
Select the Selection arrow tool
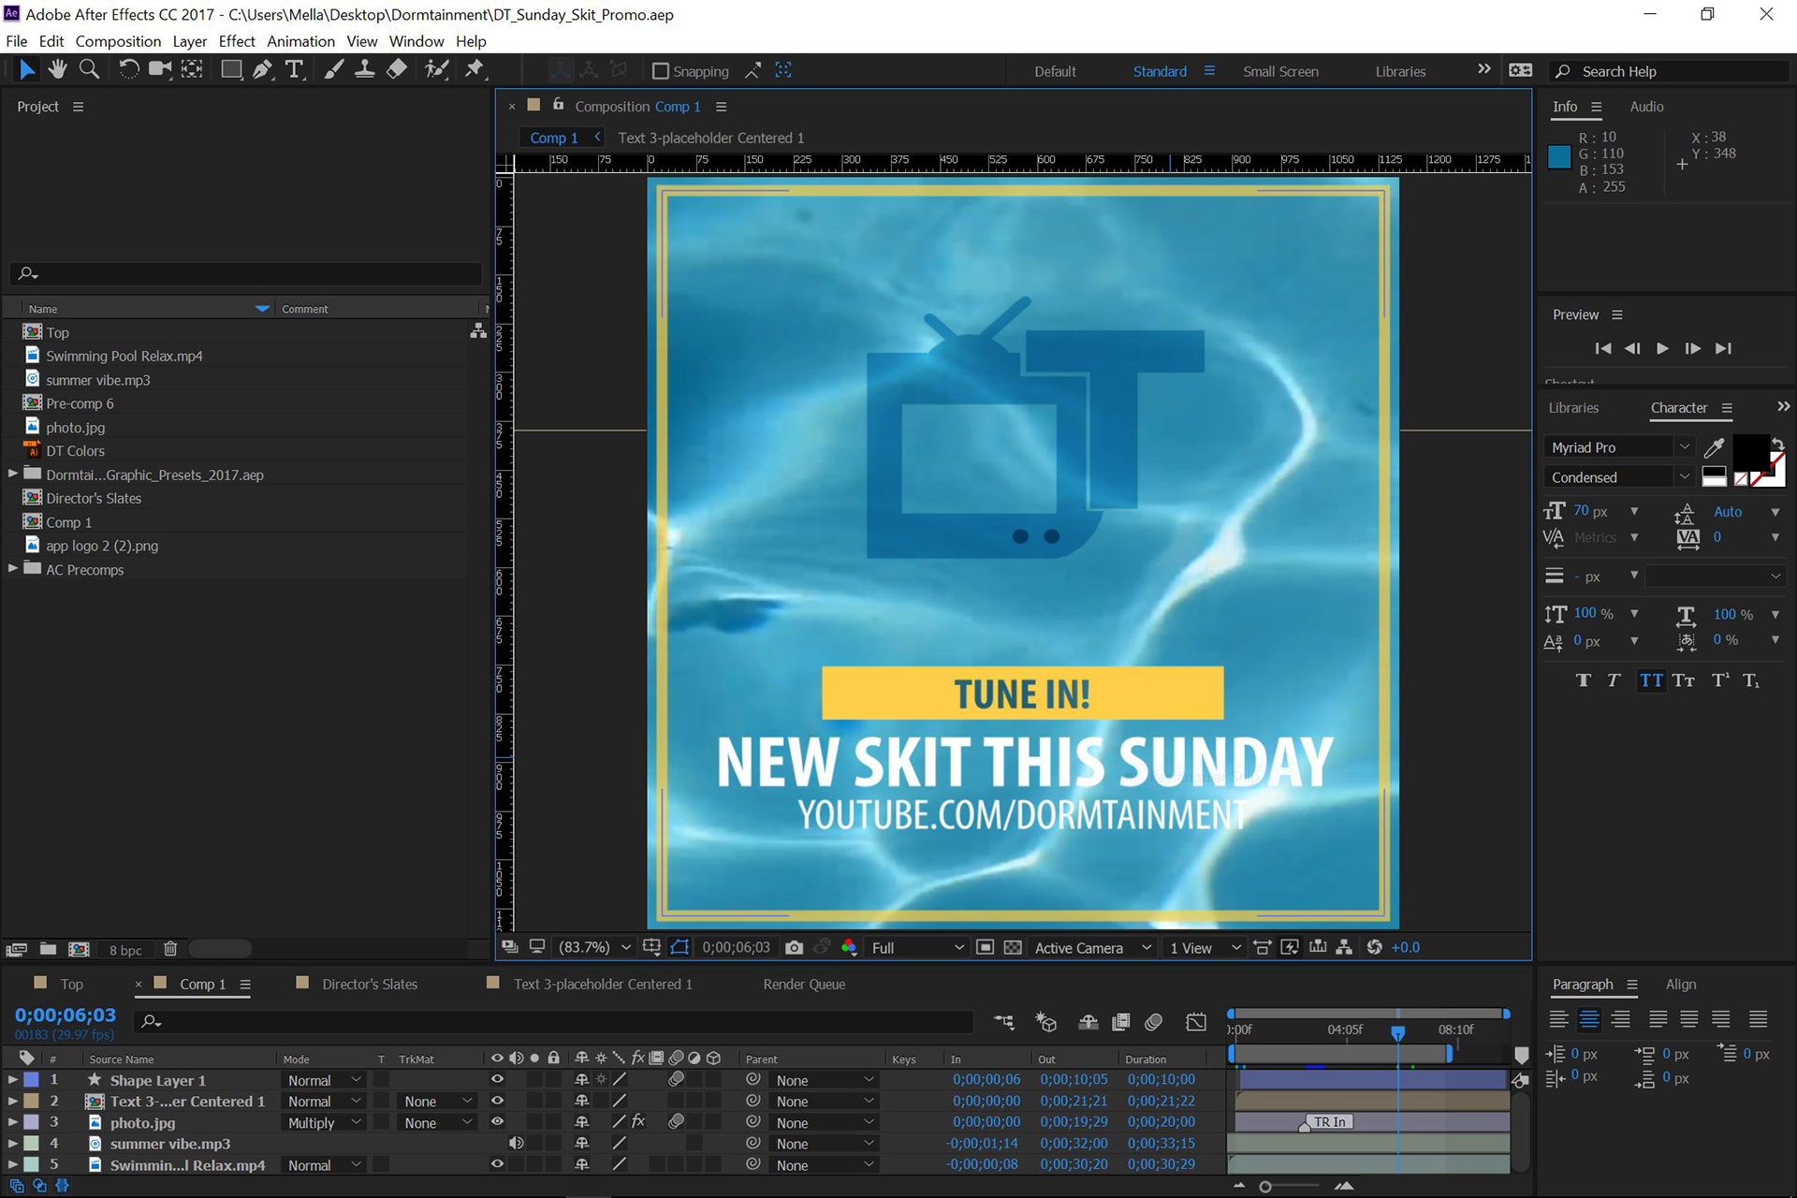(x=27, y=69)
